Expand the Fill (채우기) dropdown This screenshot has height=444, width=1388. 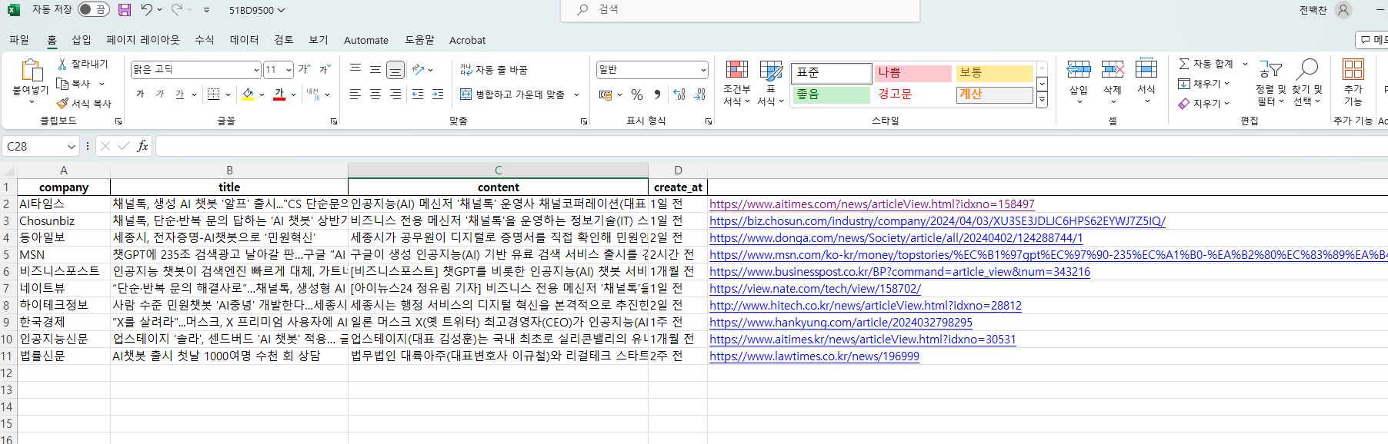tap(1227, 84)
